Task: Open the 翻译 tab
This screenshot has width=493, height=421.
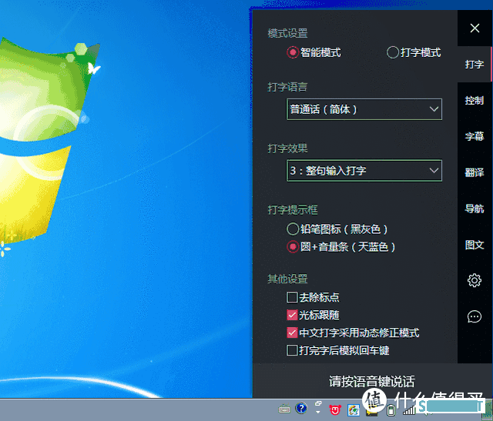Action: [475, 172]
